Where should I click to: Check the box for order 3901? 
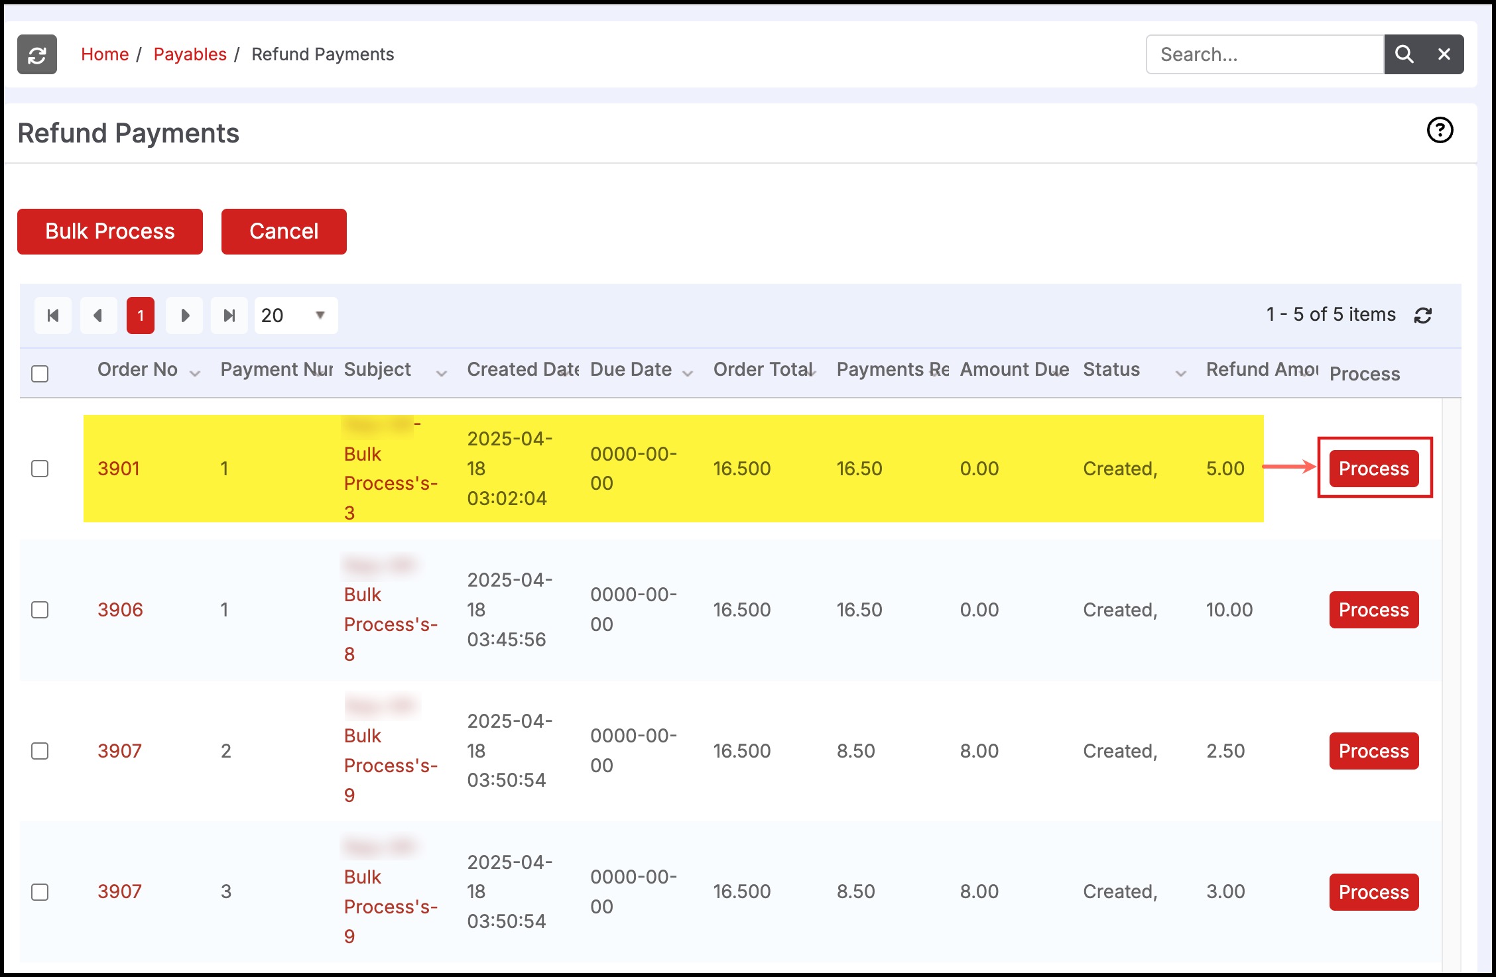pos(40,469)
